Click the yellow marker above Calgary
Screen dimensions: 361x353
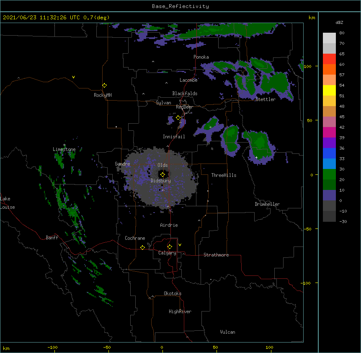[170, 247]
